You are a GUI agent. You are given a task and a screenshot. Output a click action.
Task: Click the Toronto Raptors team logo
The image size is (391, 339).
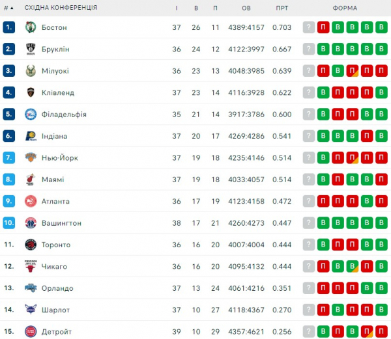[30, 245]
